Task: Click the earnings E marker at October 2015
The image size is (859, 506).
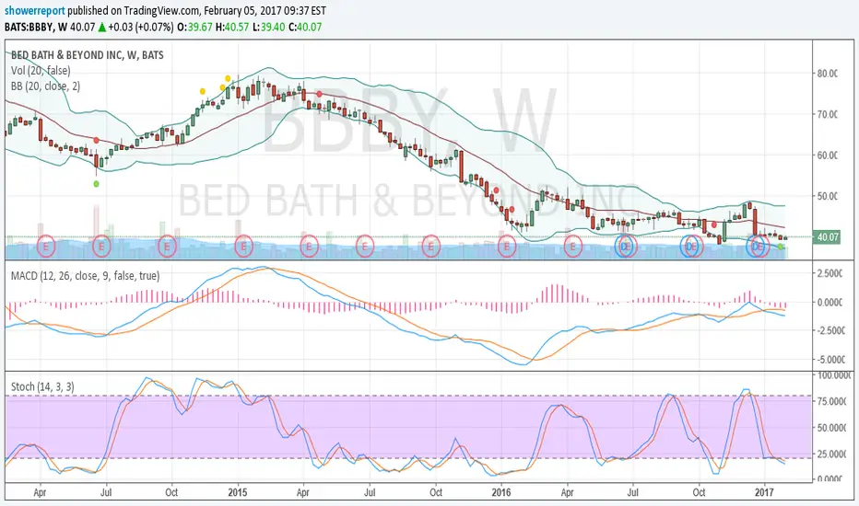Action: point(430,247)
